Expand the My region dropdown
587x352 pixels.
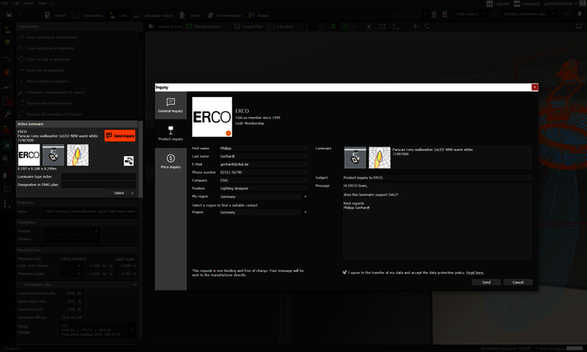point(305,197)
